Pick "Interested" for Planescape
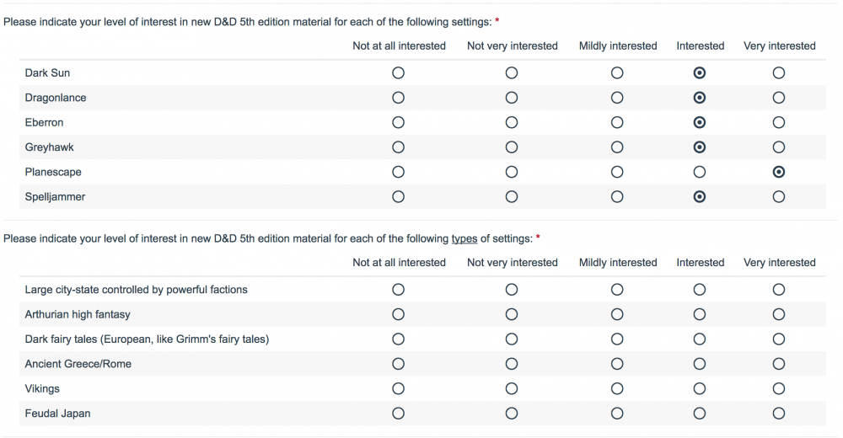Viewport: 843px width, 438px height. [x=700, y=172]
